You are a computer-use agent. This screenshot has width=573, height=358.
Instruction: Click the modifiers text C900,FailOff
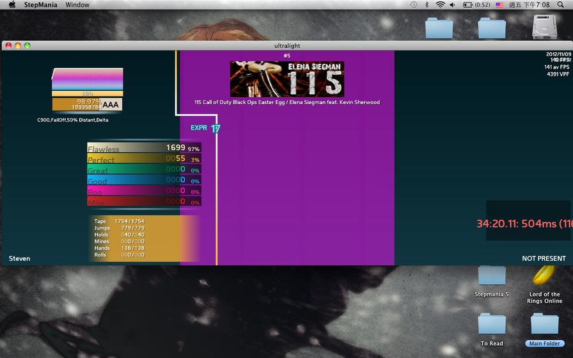tap(73, 120)
